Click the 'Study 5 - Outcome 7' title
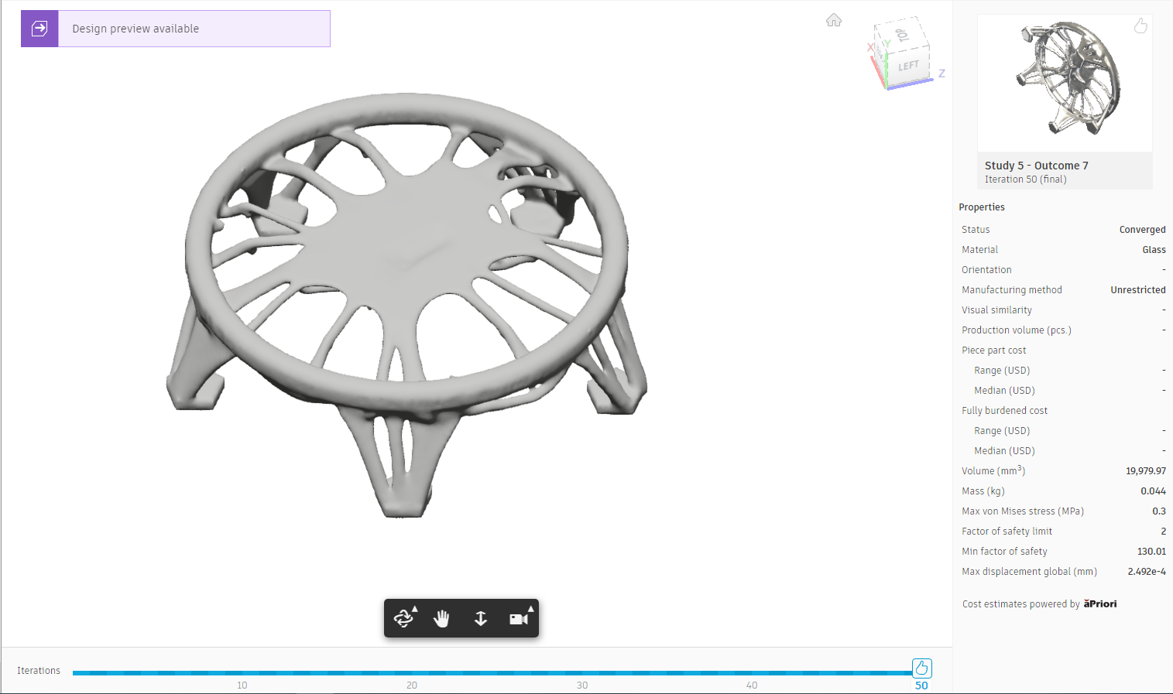This screenshot has height=694, width=1173. [1037, 166]
